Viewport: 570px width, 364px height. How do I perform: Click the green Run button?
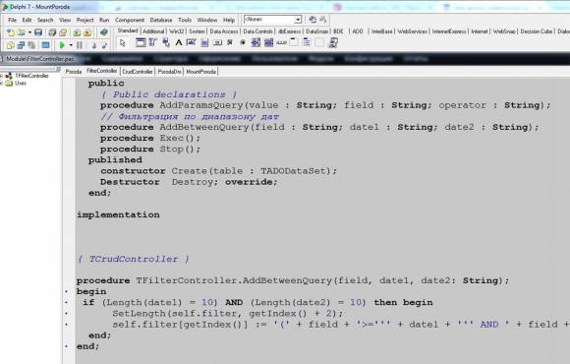tap(62, 45)
